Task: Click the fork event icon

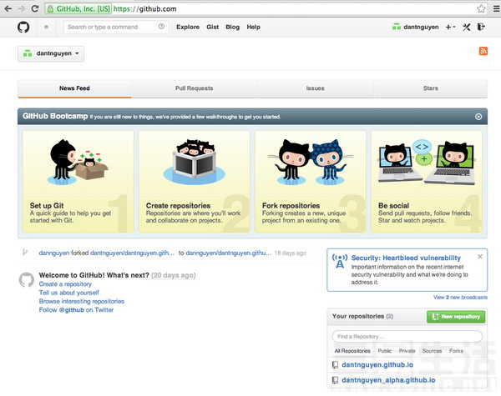Action: click(x=24, y=253)
